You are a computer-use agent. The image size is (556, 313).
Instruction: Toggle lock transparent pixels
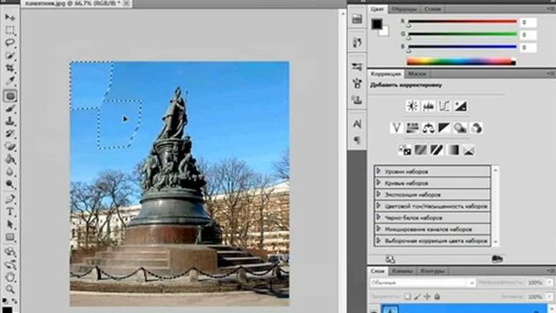(x=407, y=296)
